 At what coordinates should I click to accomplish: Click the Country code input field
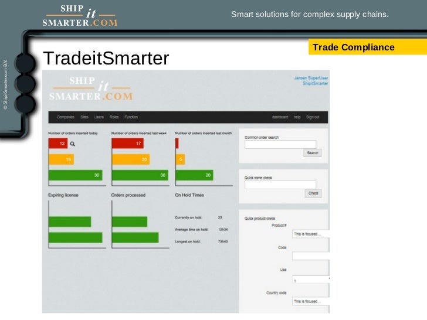point(311,301)
